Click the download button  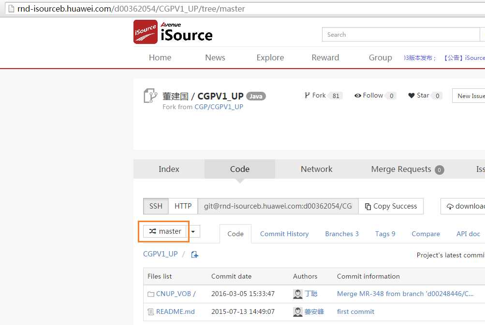coord(463,206)
